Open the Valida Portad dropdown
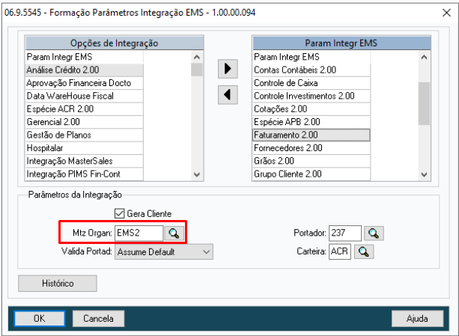Viewport: 459px width, 336px height. point(164,251)
